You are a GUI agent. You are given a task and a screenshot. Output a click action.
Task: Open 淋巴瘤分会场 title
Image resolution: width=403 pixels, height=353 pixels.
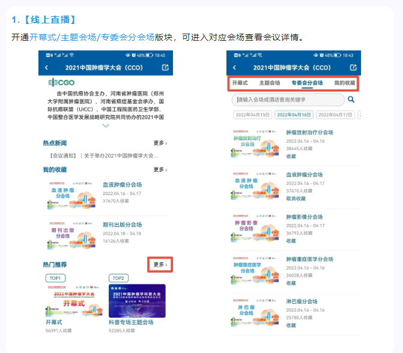tap(301, 301)
